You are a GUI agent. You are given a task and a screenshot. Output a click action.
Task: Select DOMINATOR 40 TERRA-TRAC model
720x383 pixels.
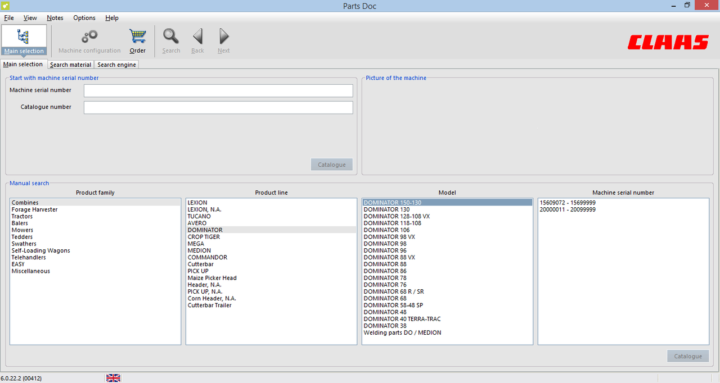[x=447, y=319]
